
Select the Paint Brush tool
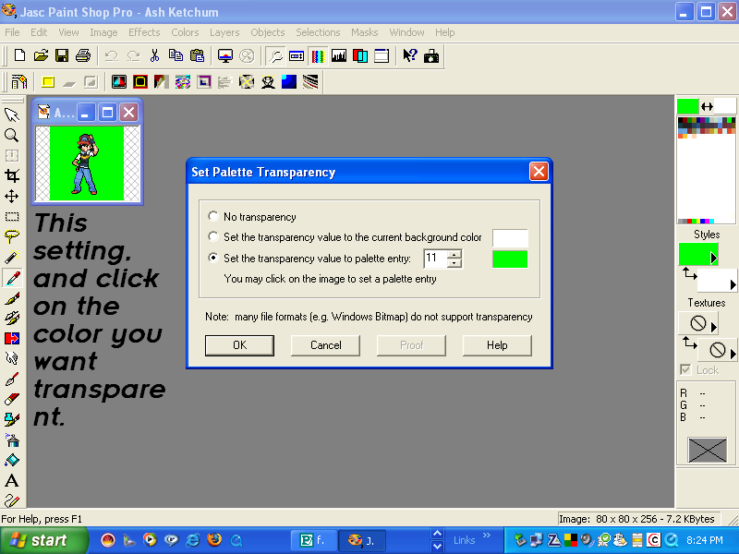coord(12,298)
